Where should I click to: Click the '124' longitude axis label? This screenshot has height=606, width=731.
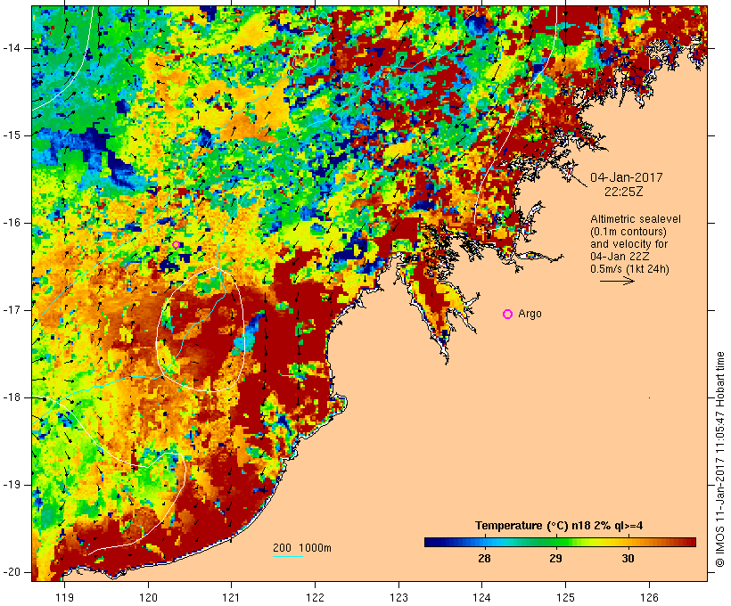point(482,598)
